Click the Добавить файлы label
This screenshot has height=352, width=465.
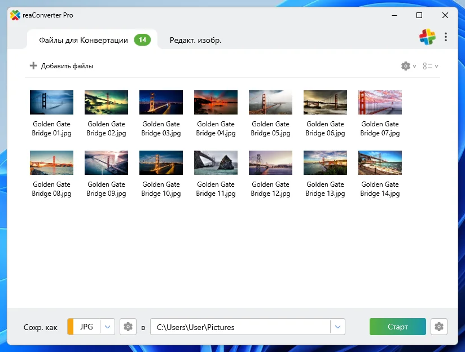point(67,66)
